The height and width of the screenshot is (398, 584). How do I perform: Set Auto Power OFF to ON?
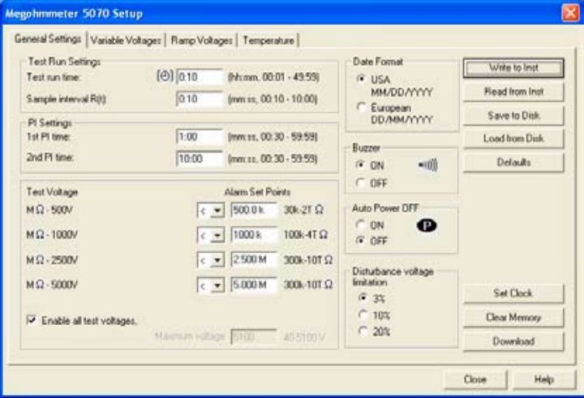click(x=360, y=225)
